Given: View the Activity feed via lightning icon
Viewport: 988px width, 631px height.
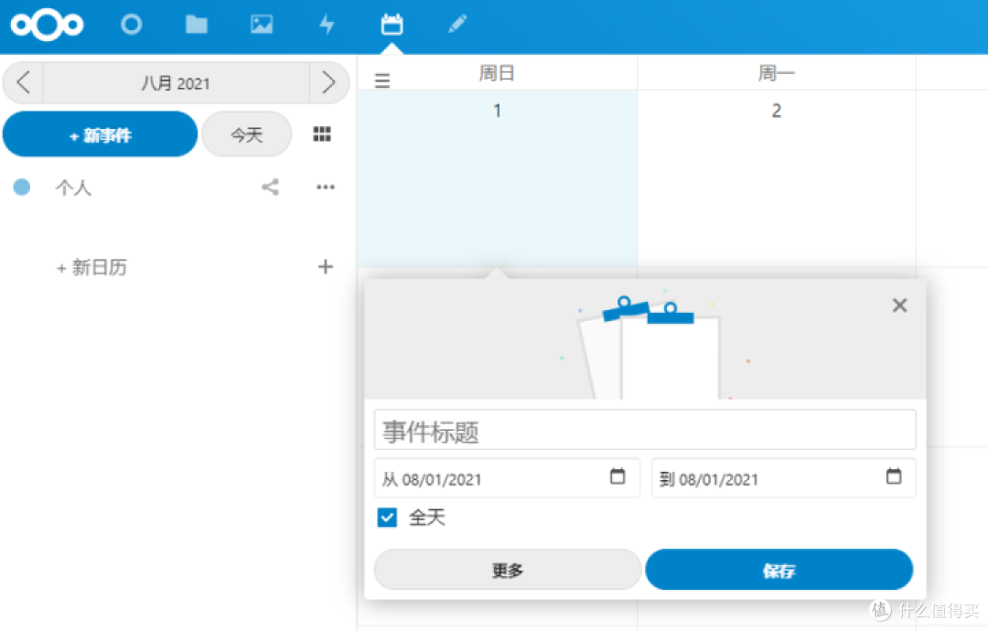Looking at the screenshot, I should [x=327, y=25].
